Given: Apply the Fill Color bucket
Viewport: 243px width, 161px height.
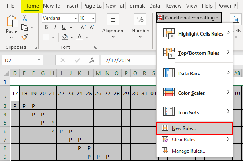Looking at the screenshot, I should [65, 37].
